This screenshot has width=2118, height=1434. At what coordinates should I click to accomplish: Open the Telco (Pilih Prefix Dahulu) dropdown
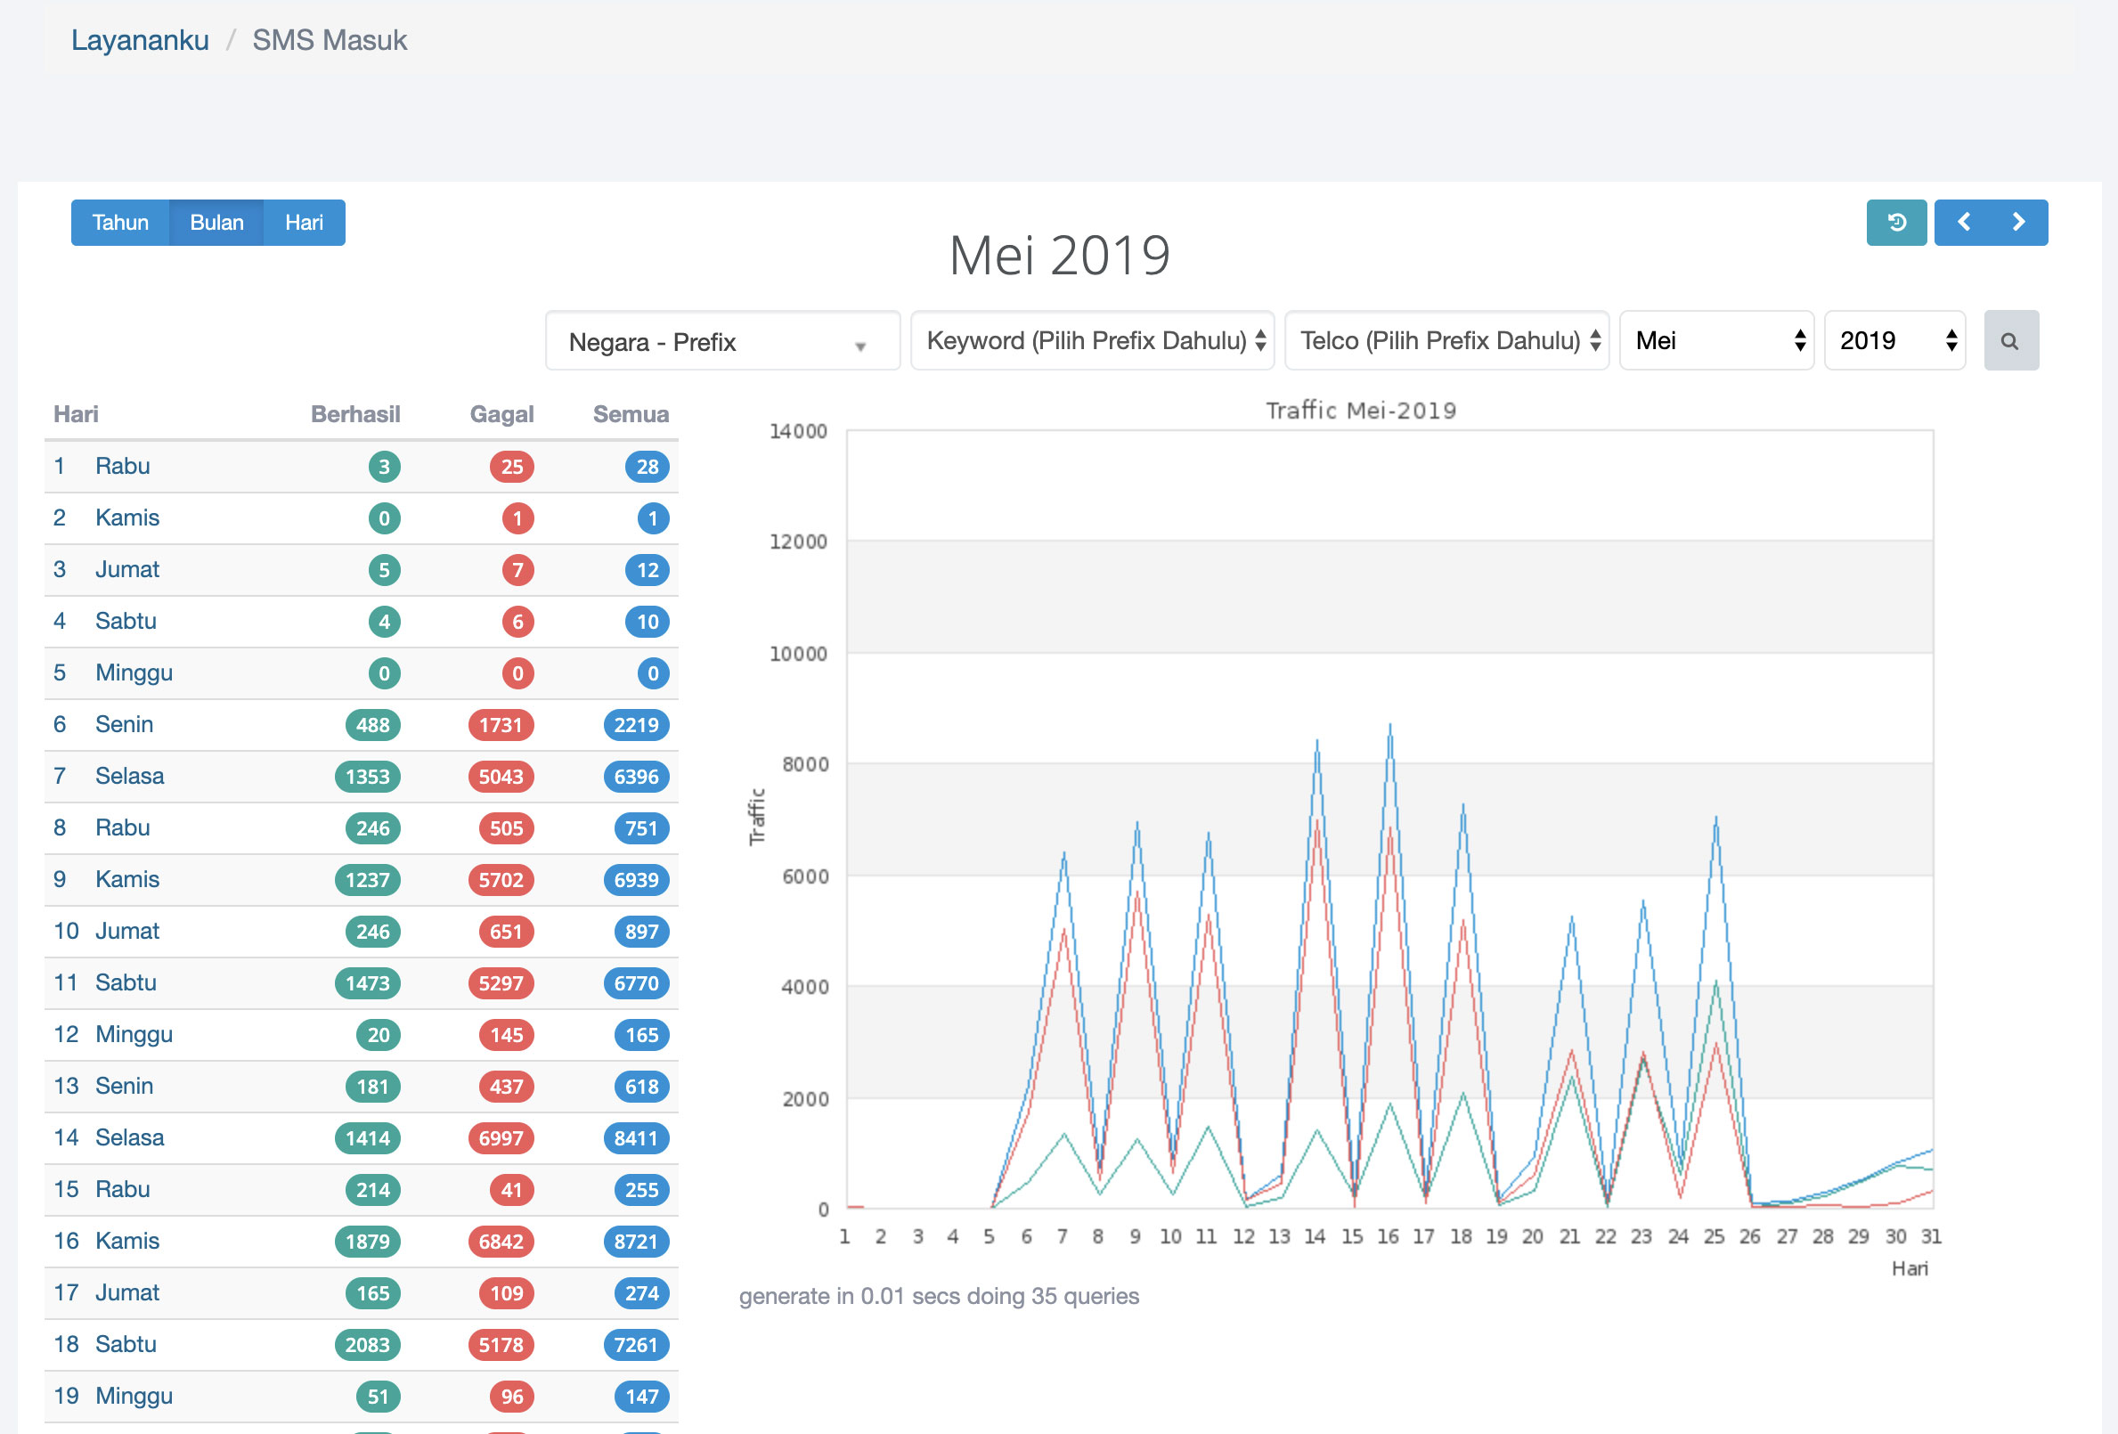click(1446, 341)
